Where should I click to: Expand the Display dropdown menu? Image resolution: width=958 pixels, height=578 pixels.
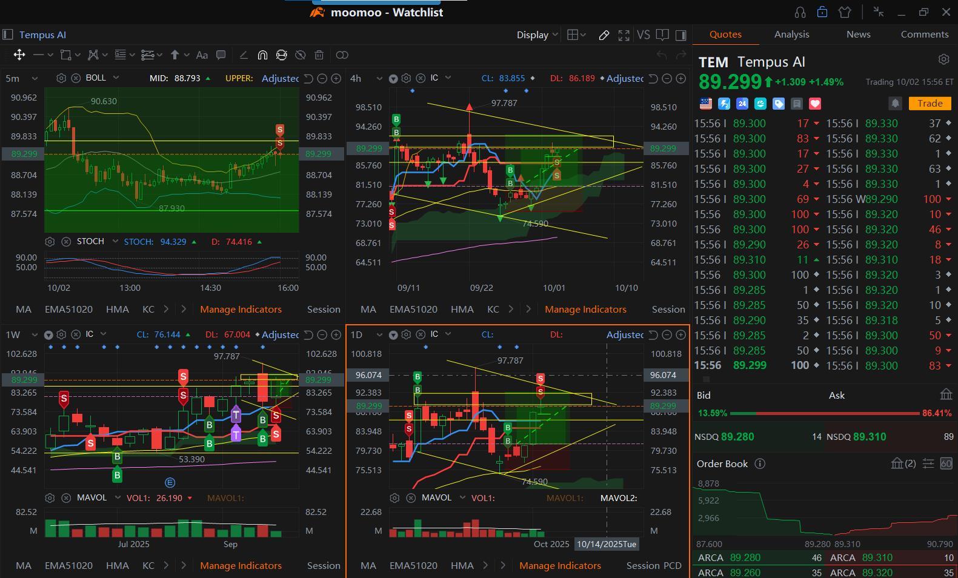coord(537,35)
